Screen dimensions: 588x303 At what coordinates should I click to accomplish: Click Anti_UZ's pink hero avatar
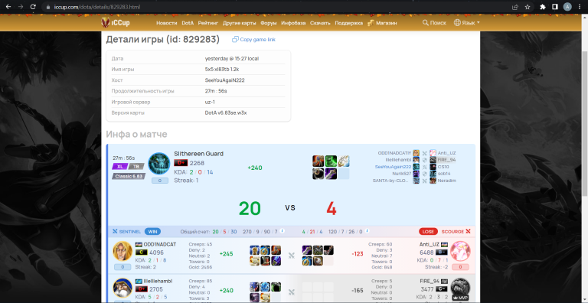tap(460, 251)
